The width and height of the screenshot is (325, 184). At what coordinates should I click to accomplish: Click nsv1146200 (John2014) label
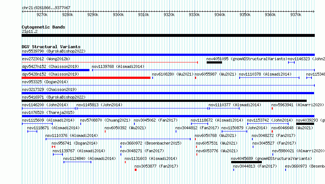45,105
